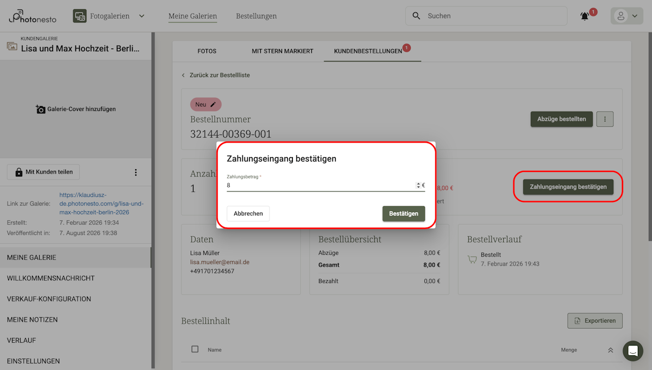Click the Suchen search field
The width and height of the screenshot is (652, 370).
click(x=487, y=16)
